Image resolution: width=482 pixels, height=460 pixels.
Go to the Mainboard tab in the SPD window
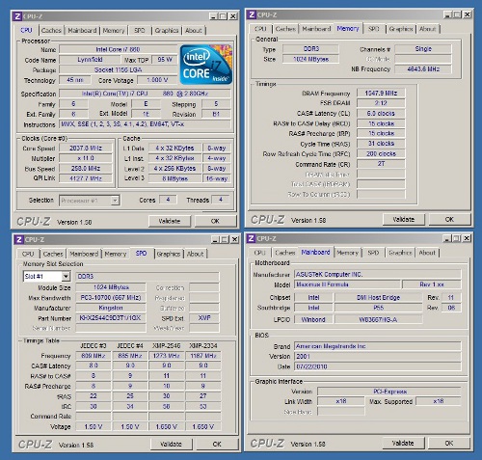click(84, 254)
